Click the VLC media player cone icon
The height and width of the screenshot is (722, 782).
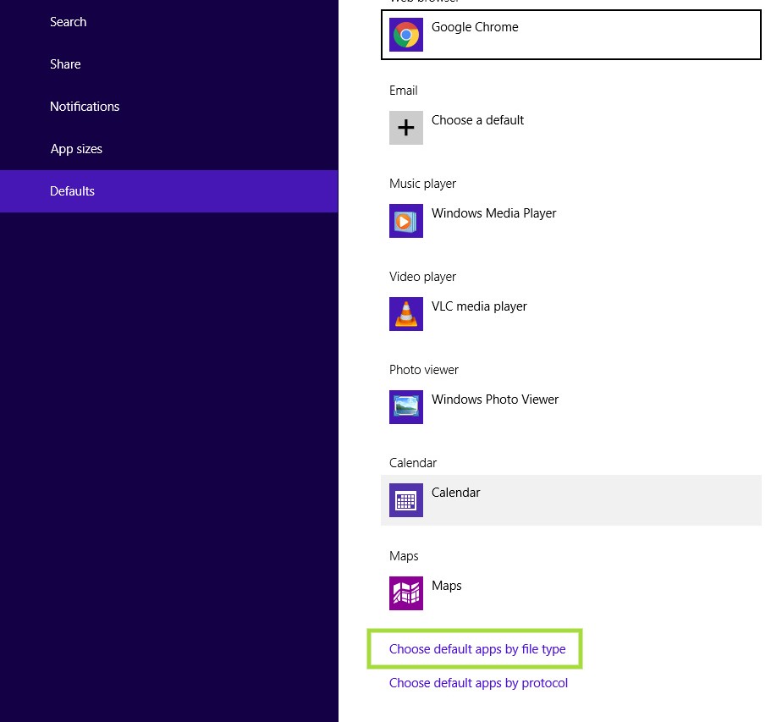pos(406,314)
